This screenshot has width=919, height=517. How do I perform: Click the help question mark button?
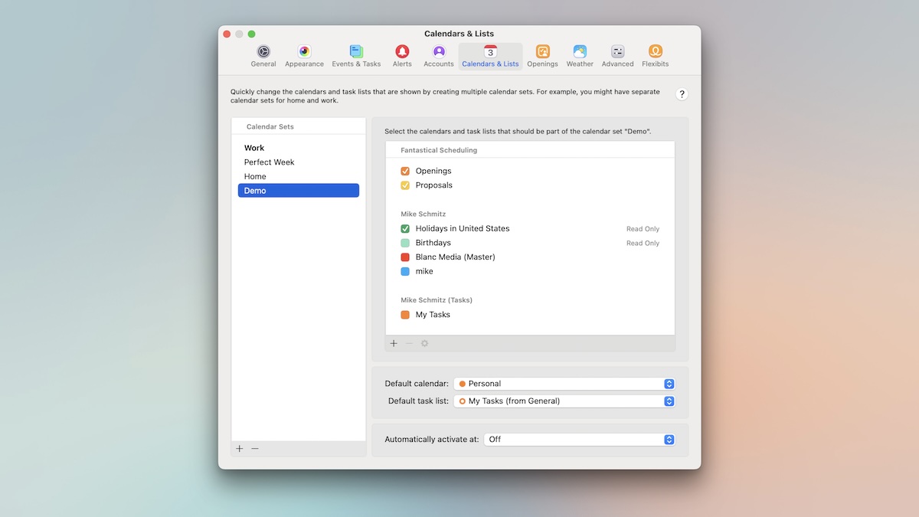tap(682, 94)
